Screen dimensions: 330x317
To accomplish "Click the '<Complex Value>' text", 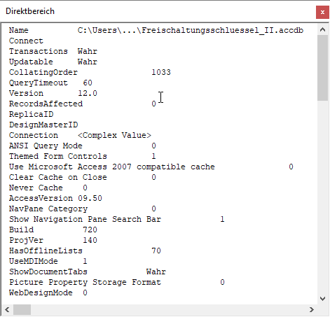I will (x=114, y=135).
